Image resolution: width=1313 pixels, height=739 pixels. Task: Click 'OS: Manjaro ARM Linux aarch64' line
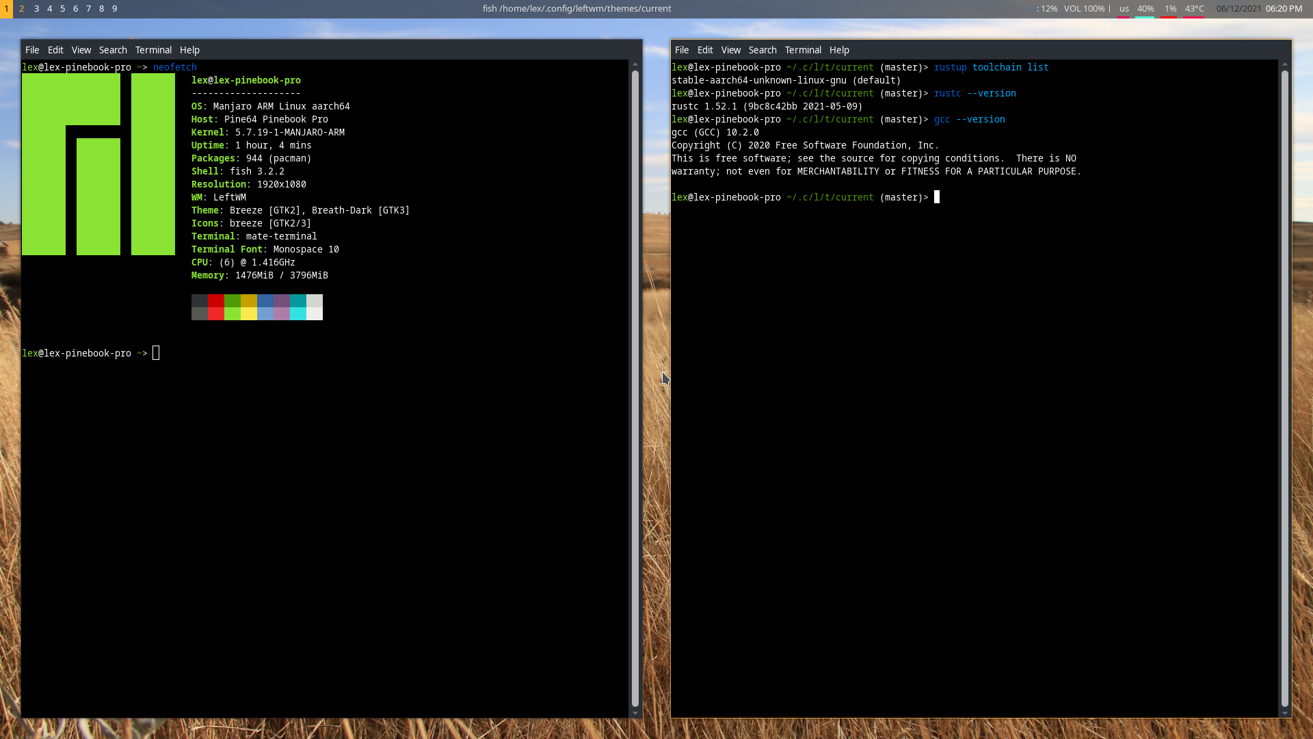point(271,106)
